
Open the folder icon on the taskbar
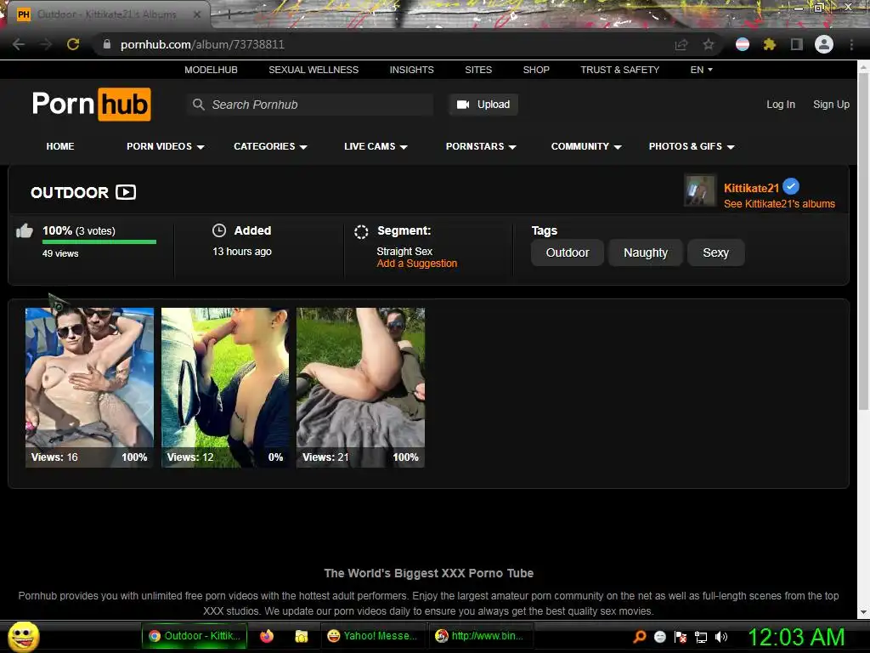pos(302,636)
